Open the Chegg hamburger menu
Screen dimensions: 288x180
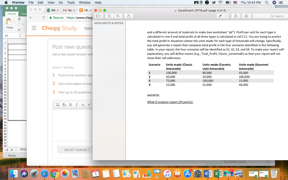tap(34, 28)
